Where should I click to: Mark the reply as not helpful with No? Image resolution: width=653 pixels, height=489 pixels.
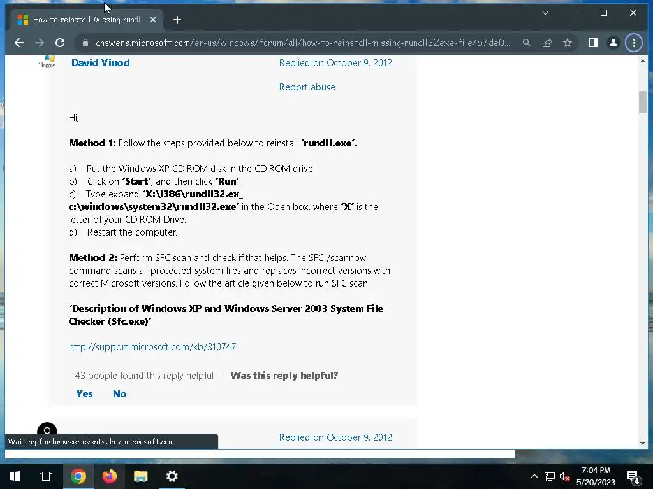tap(119, 393)
